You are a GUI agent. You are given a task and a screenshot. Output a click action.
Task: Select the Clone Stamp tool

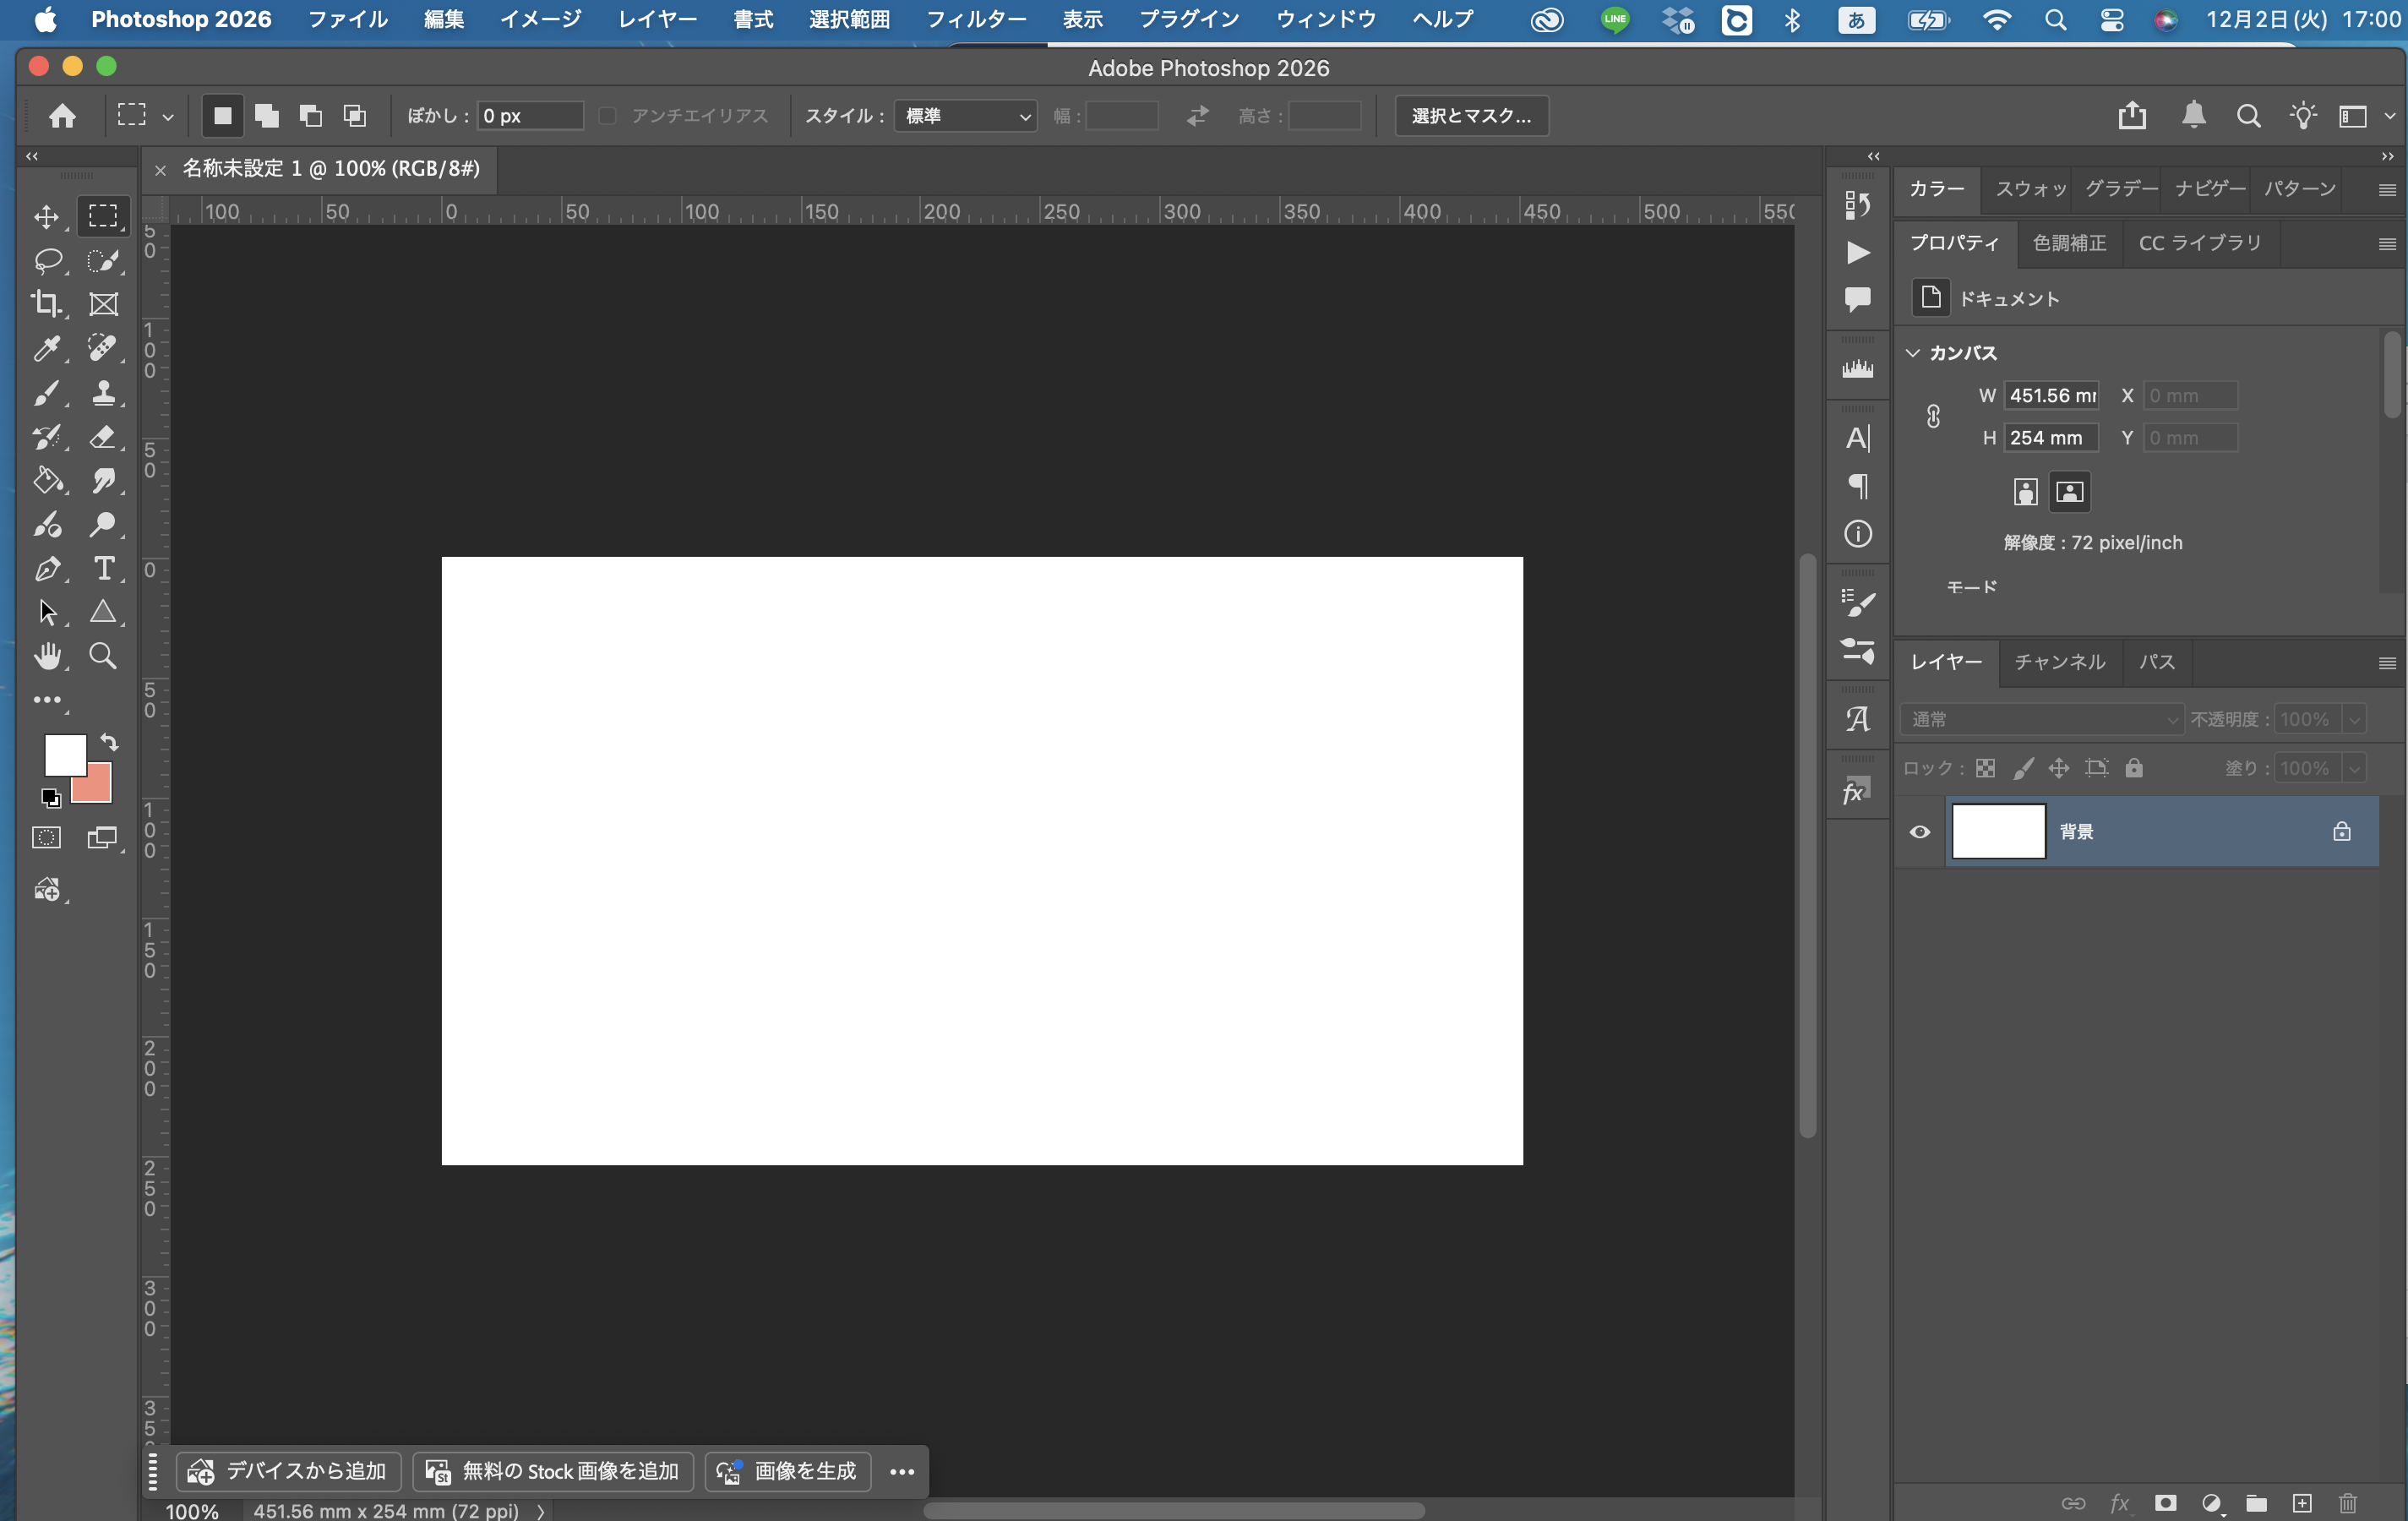click(x=103, y=392)
